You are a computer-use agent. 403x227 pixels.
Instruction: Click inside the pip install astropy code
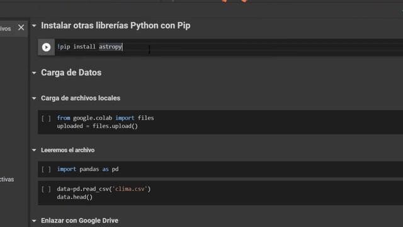(x=89, y=47)
